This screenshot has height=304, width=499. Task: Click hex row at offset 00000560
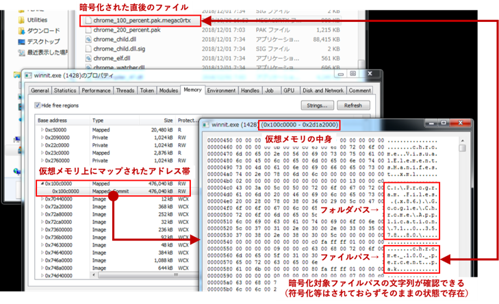pyautogui.click(x=322, y=255)
